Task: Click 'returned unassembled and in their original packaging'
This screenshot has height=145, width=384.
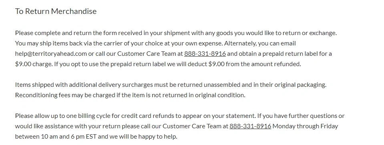Action: (252, 85)
